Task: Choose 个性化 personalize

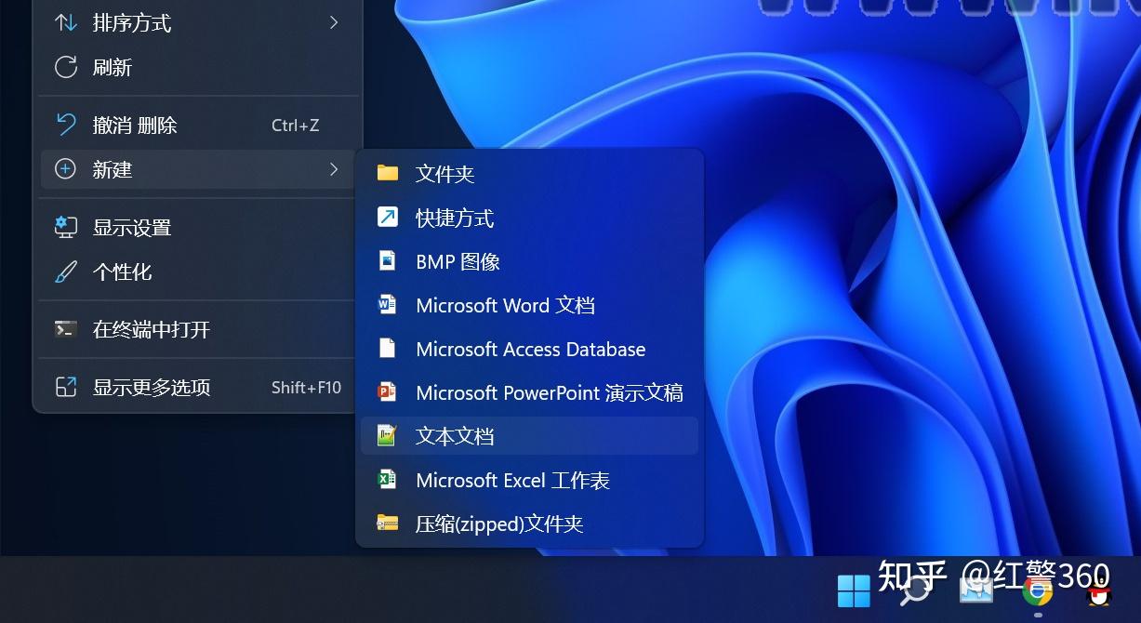Action: point(198,272)
